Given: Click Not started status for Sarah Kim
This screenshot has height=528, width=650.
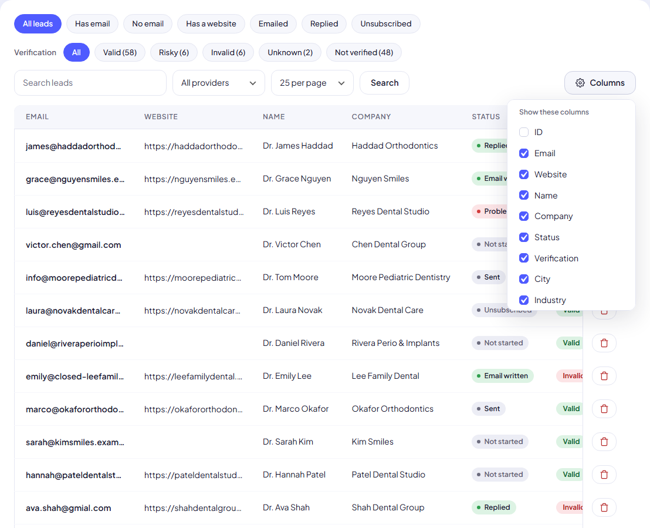Looking at the screenshot, I should (500, 441).
